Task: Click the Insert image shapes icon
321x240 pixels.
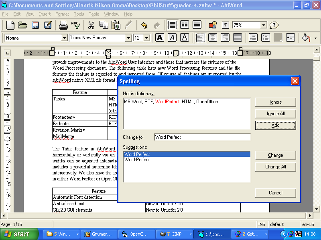Action: (x=213, y=25)
